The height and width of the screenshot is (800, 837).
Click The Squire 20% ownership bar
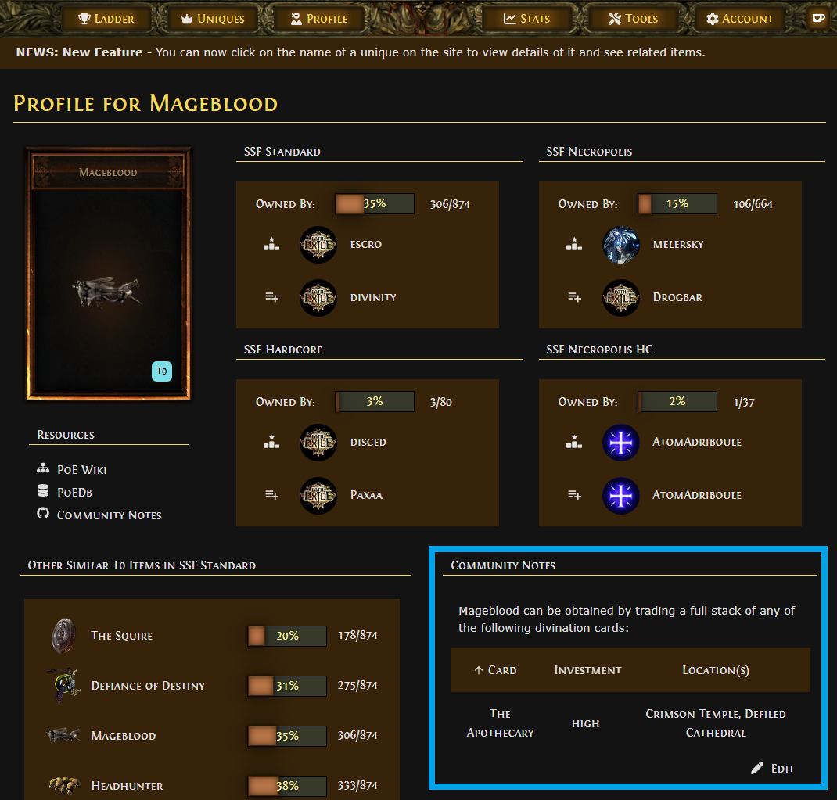(287, 636)
